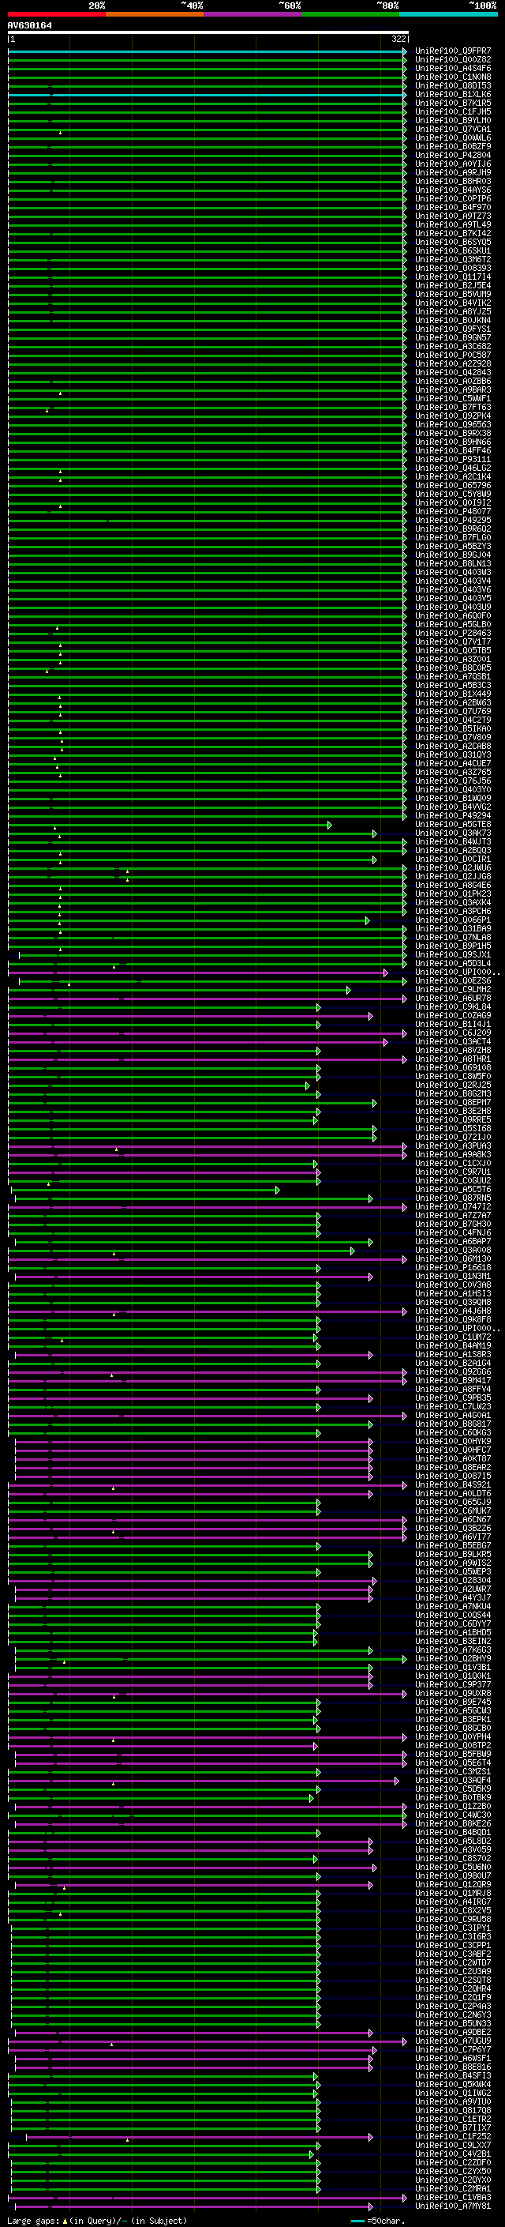
Task: Open hit UniRef100_A4S4F6
Action: 452,68
